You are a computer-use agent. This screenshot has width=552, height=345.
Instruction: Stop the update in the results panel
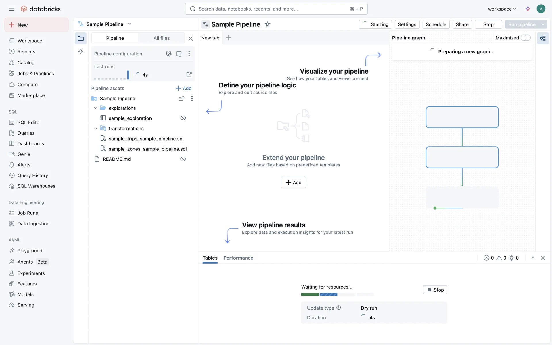click(435, 290)
